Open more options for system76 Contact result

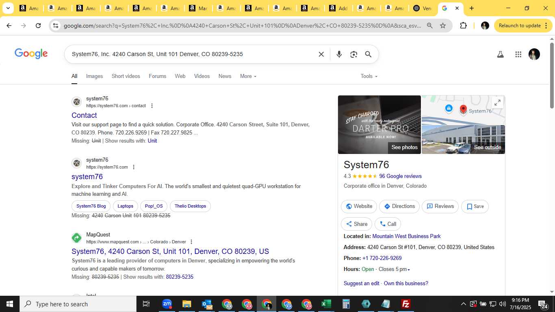click(152, 106)
